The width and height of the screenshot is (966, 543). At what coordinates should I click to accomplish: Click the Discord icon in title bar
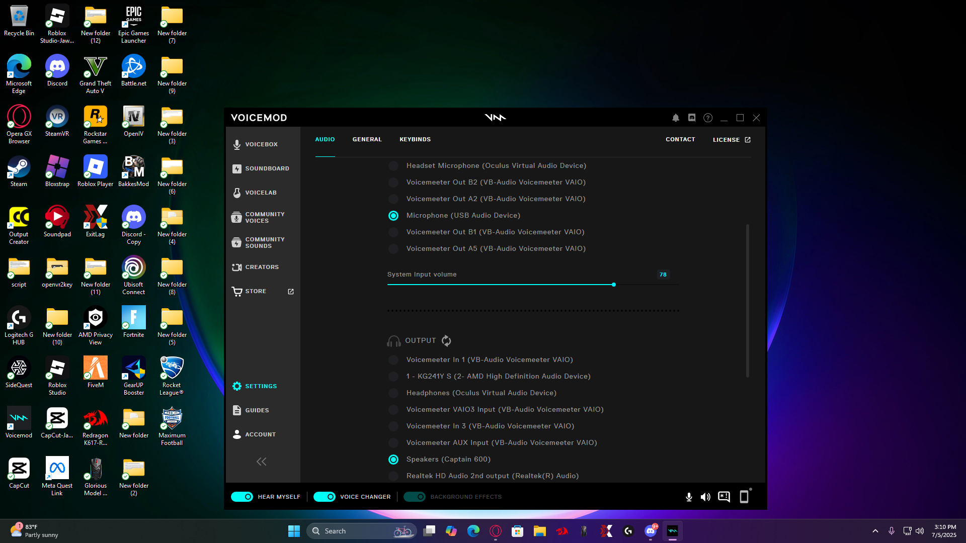click(692, 118)
